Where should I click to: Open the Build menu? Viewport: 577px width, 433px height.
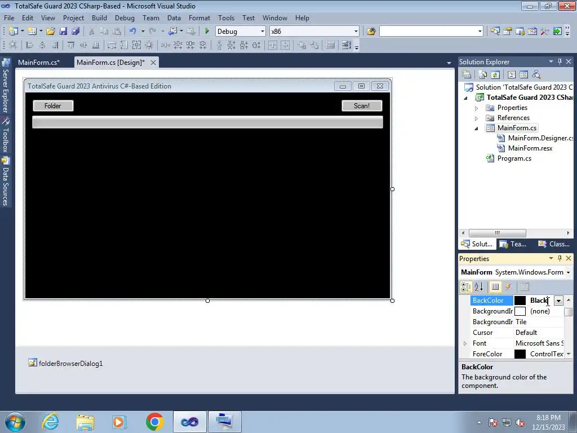click(x=99, y=17)
